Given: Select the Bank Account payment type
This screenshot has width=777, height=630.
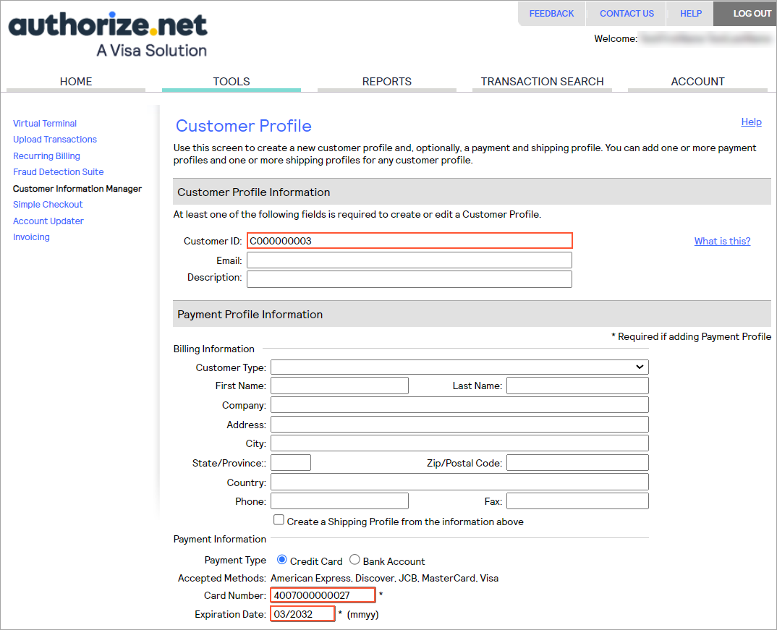Looking at the screenshot, I should pyautogui.click(x=354, y=560).
